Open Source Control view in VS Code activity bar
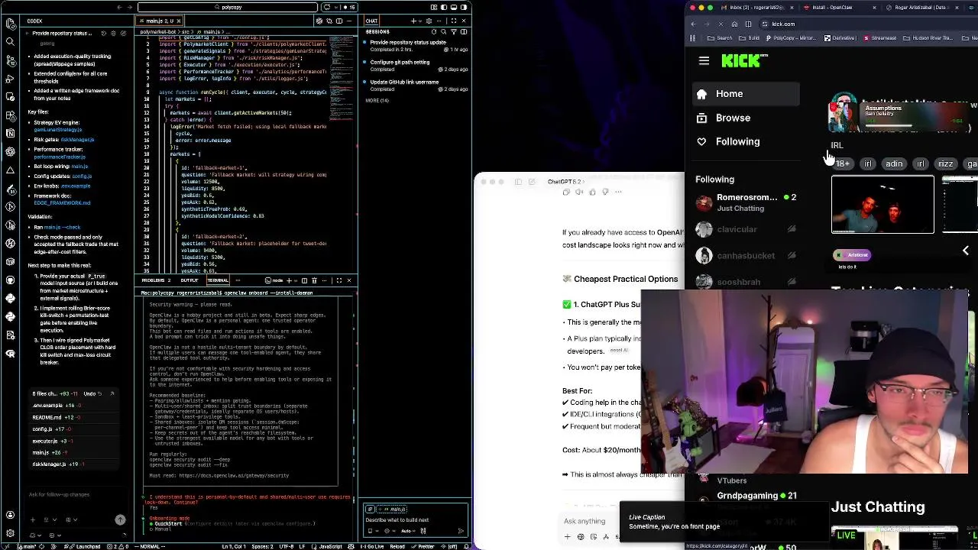 pyautogui.click(x=10, y=60)
